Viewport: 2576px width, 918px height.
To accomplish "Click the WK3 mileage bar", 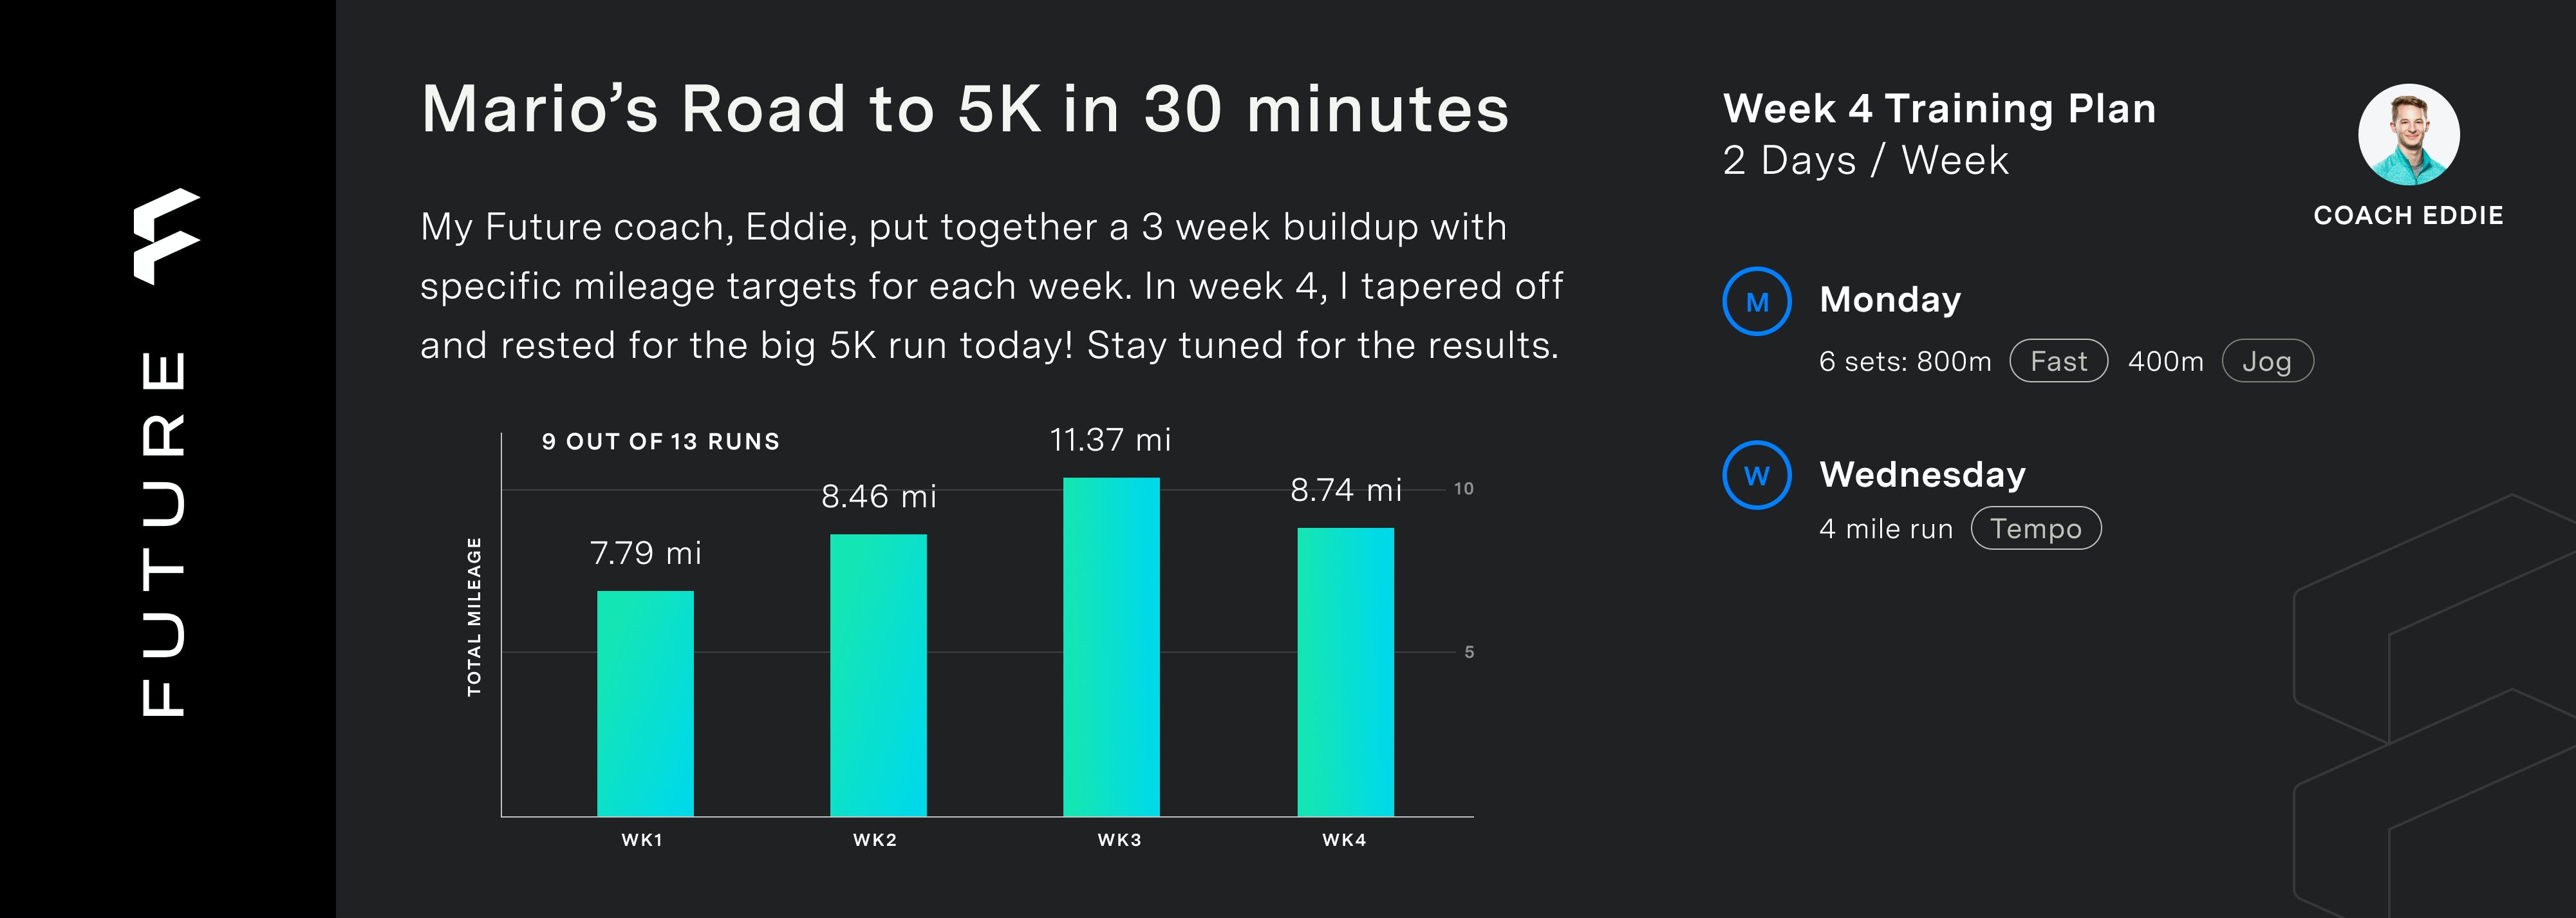I will [x=1111, y=647].
